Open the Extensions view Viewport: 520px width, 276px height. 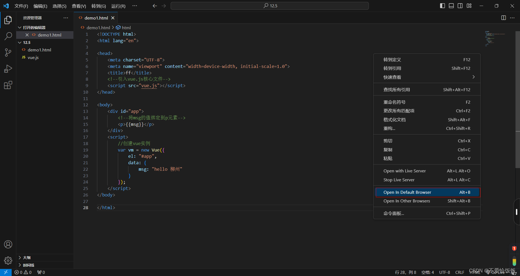click(x=8, y=85)
